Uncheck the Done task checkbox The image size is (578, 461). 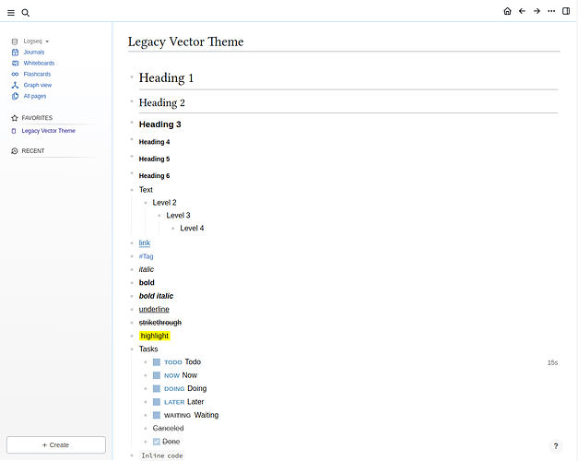157,442
